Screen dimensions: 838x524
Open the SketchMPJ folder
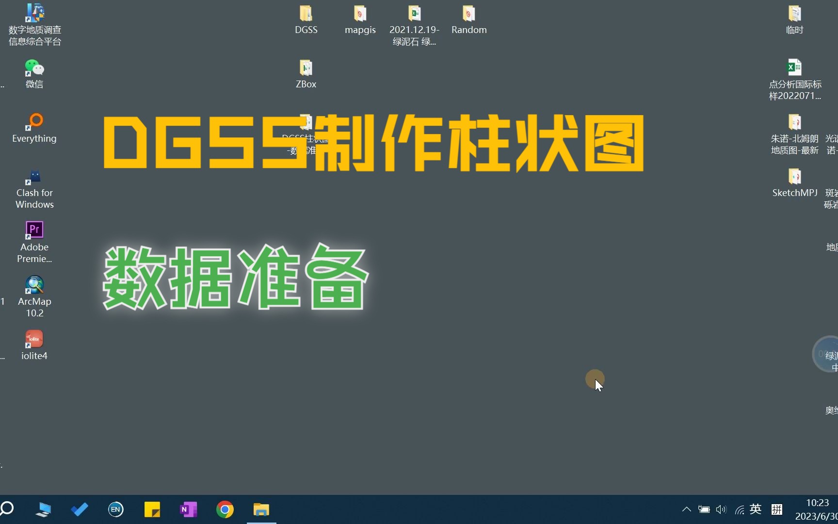pos(794,176)
